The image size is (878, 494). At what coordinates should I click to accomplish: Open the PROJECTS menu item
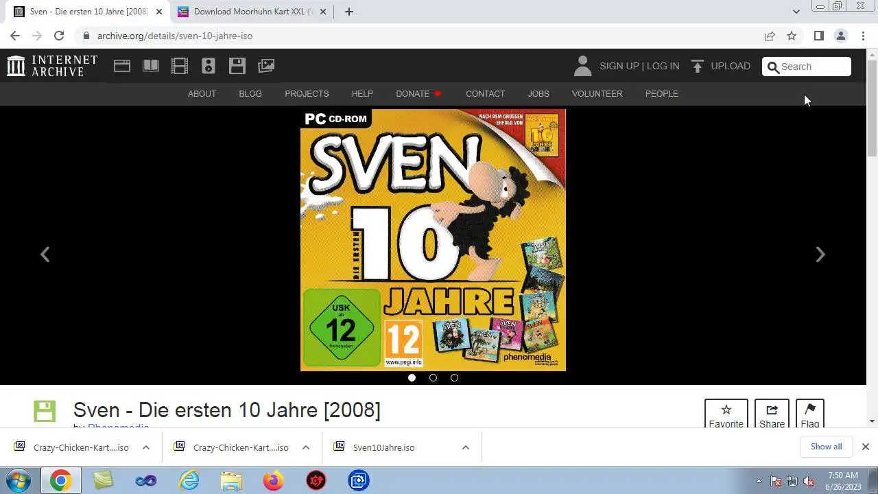307,94
